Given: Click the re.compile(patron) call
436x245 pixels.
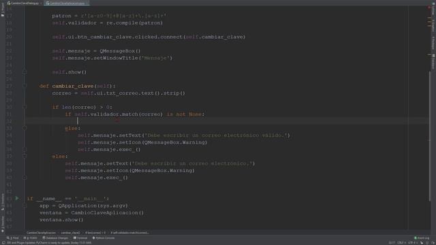Looking at the screenshot, I should coord(134,22).
